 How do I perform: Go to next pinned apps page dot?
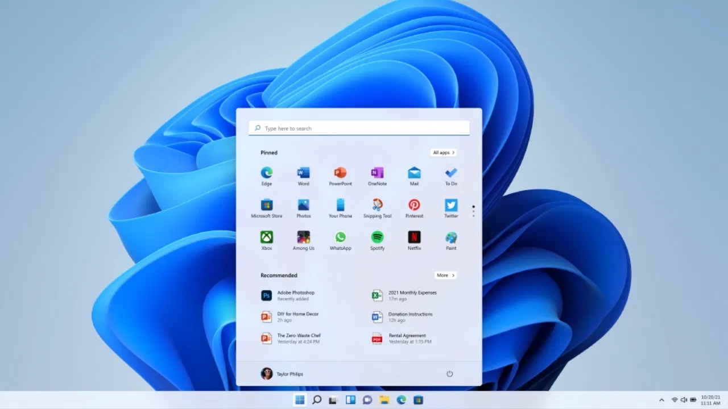click(x=473, y=211)
